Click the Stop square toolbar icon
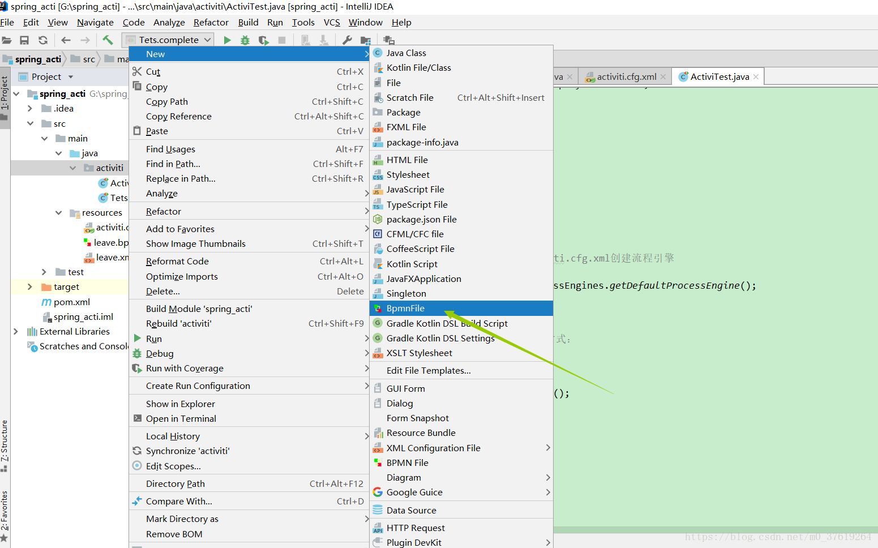 [x=282, y=40]
